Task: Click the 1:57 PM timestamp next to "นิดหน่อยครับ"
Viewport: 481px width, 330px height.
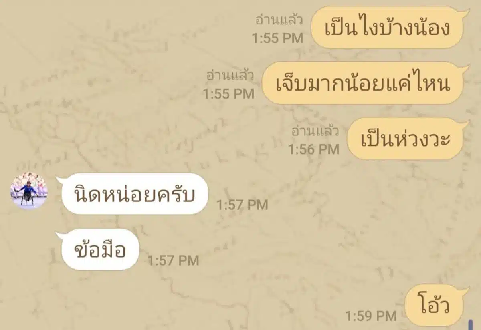Action: click(242, 205)
